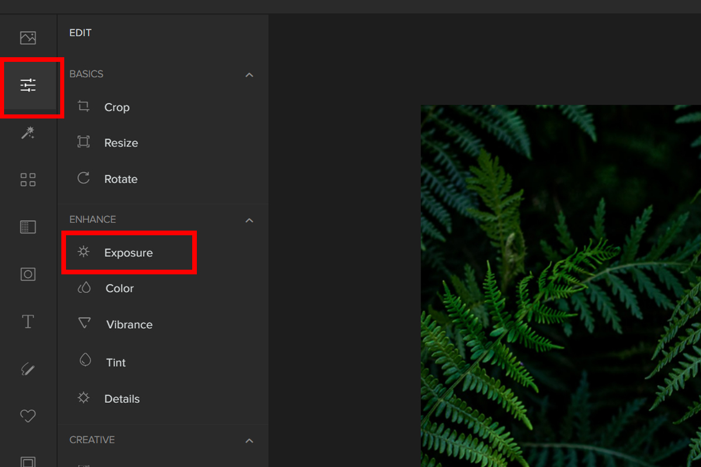Collapse the Basics section chevron

click(249, 75)
